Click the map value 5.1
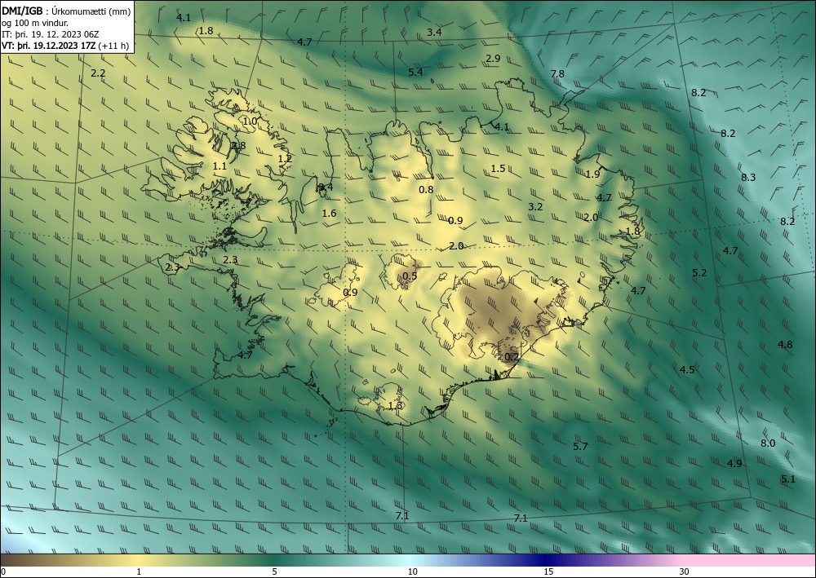This screenshot has height=578, width=816. pyautogui.click(x=788, y=479)
